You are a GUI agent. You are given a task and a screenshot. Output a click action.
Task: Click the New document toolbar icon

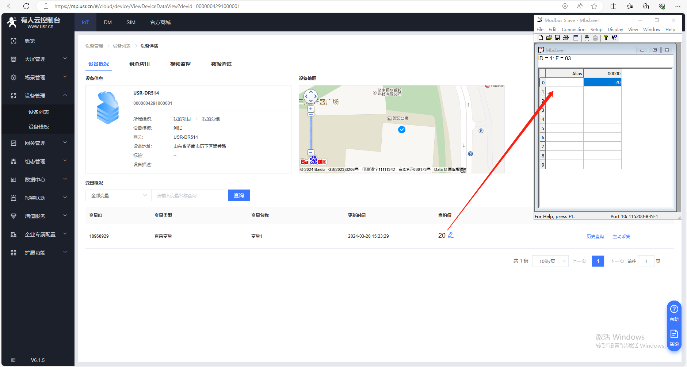[x=541, y=38]
